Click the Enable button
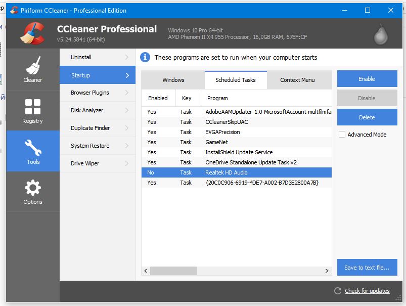This screenshot has width=406, height=306. pos(367,79)
